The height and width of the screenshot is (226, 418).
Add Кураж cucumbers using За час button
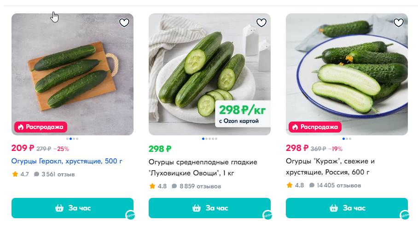pyautogui.click(x=347, y=208)
